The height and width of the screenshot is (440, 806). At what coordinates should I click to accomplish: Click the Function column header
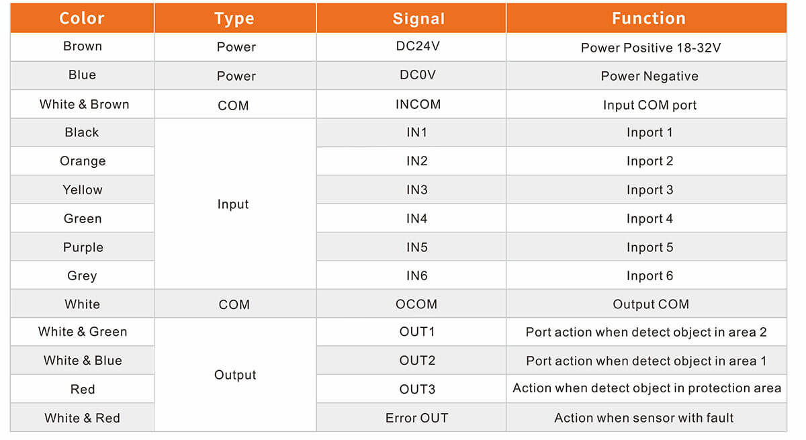point(648,18)
